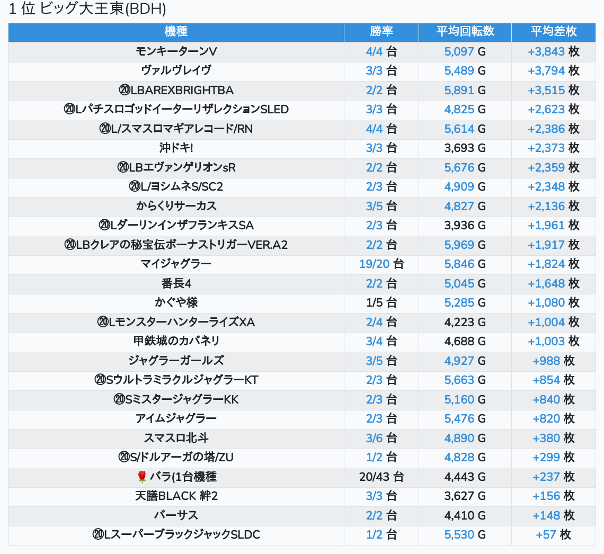Click the +3,515 difference for LBAREXBRIGHTBA

point(546,90)
